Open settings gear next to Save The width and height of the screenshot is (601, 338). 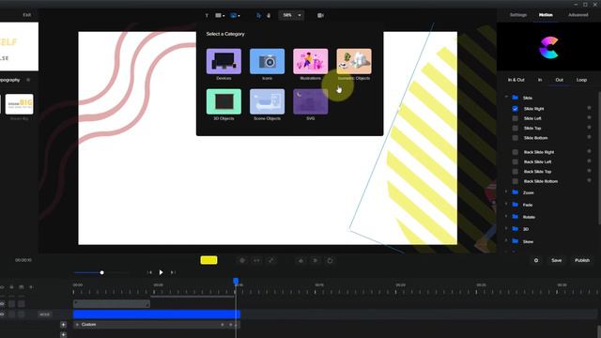536,261
